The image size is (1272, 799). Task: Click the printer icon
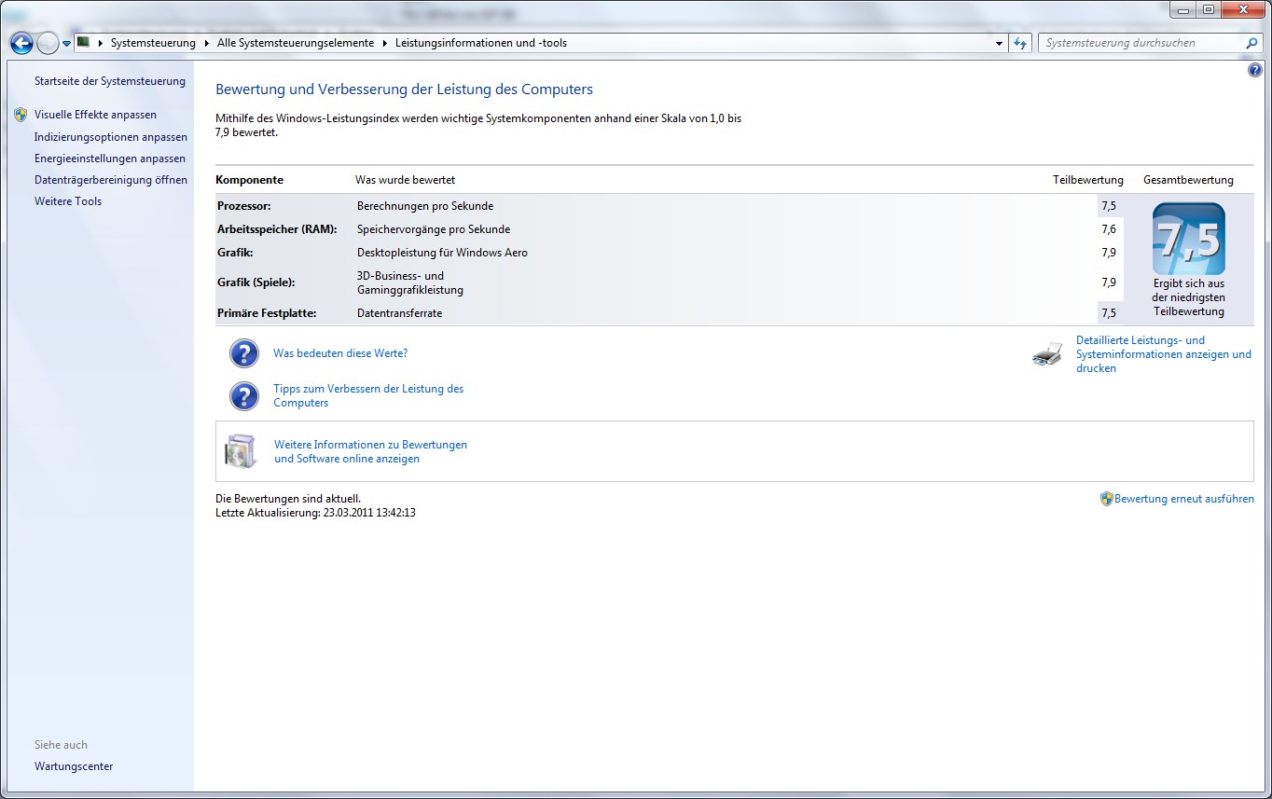[x=1047, y=354]
